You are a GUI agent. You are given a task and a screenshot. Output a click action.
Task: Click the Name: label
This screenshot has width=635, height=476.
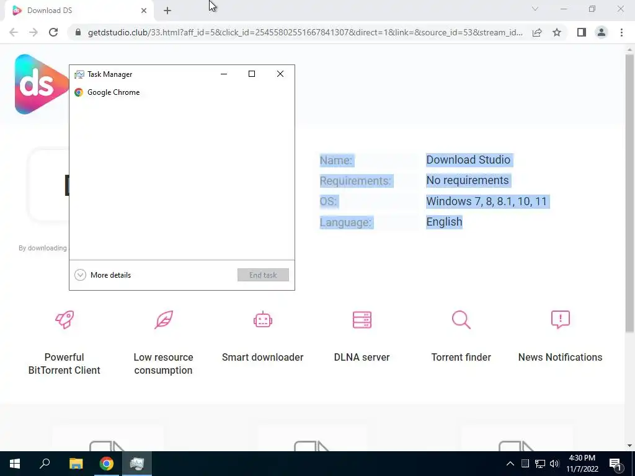click(335, 161)
